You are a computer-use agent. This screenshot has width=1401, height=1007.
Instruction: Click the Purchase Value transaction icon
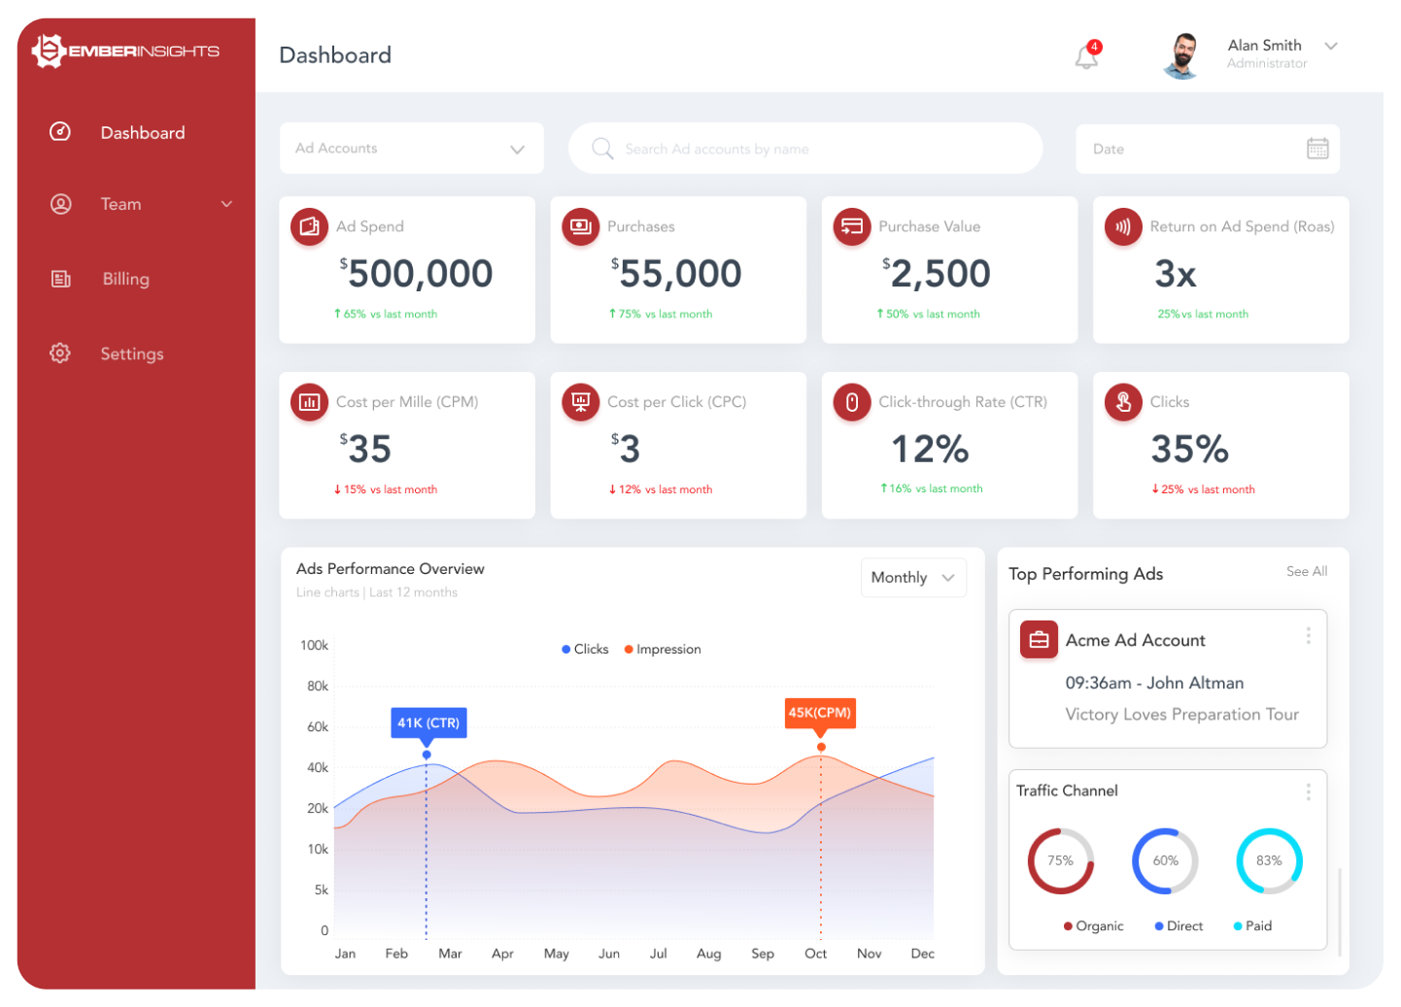852,226
